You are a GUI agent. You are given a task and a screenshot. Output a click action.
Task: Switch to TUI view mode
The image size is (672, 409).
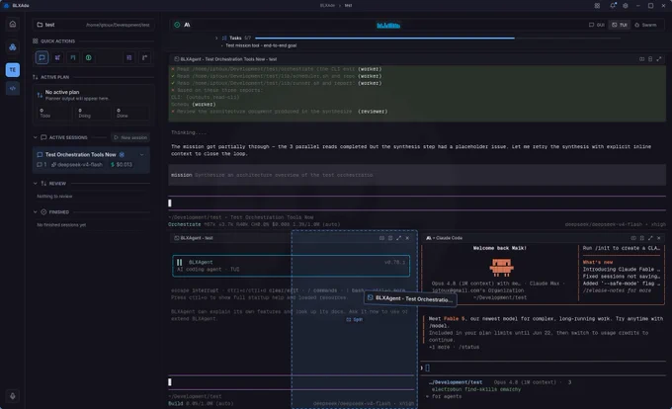tap(619, 25)
